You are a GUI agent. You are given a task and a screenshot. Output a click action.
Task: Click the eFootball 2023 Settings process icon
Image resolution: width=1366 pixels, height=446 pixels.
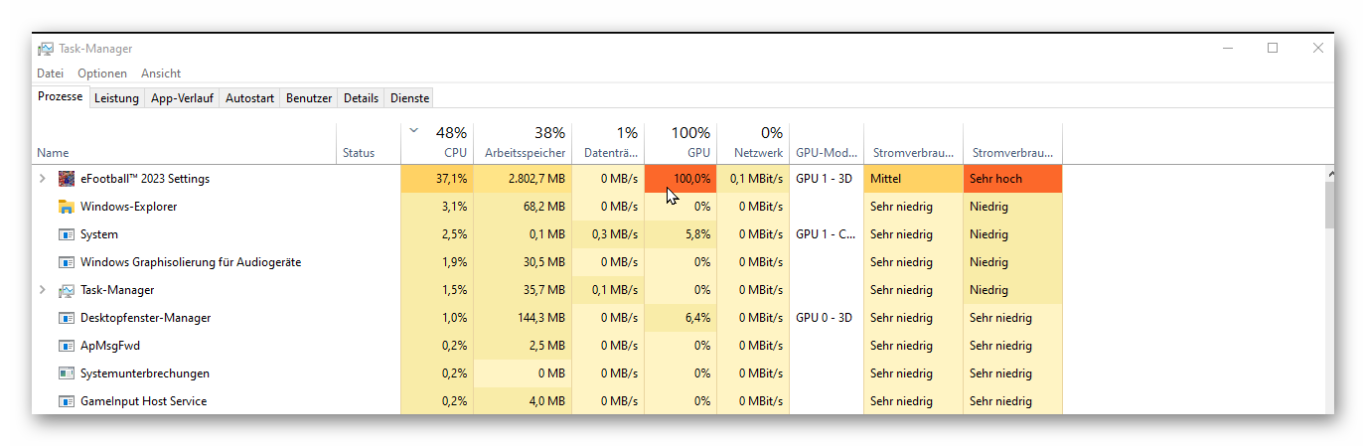point(67,179)
